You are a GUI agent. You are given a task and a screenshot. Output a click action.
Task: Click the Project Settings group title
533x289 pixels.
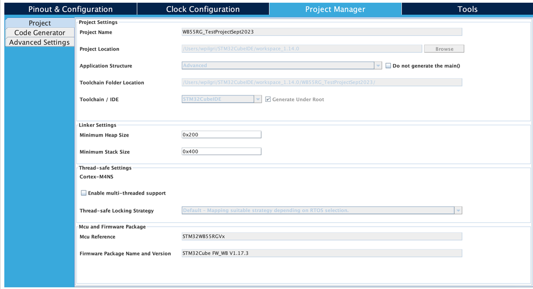click(x=98, y=22)
